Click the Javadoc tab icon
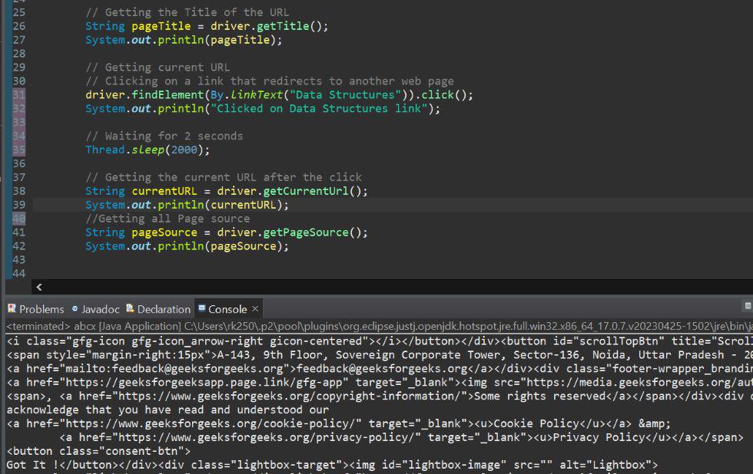 click(x=75, y=308)
